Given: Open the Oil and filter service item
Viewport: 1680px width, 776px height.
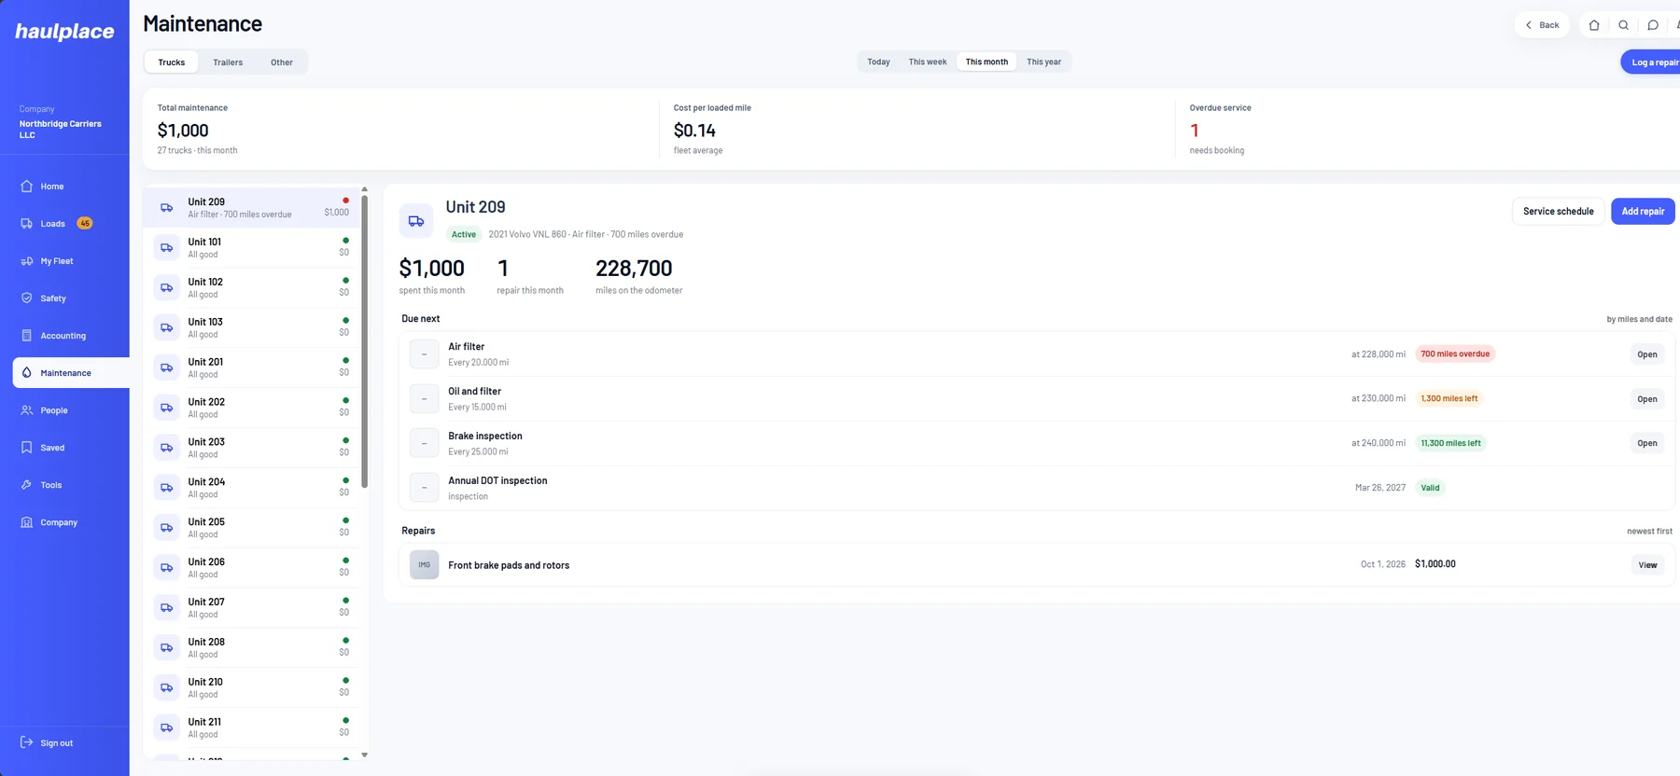Looking at the screenshot, I should pyautogui.click(x=1646, y=398).
